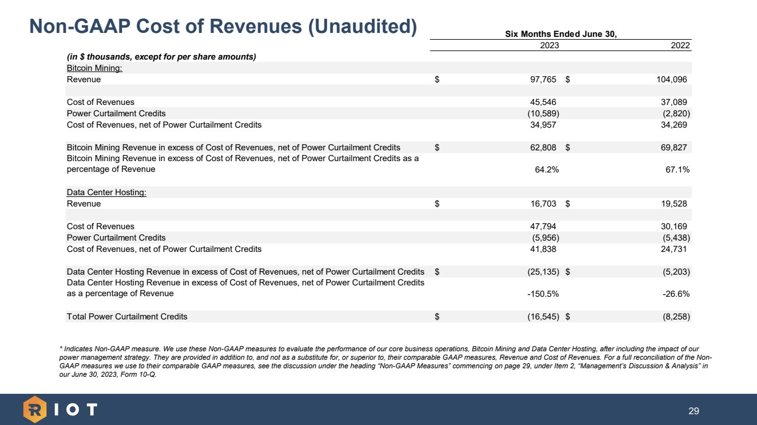This screenshot has width=757, height=425.
Task: Click the slide page number 29
Action: tap(693, 411)
